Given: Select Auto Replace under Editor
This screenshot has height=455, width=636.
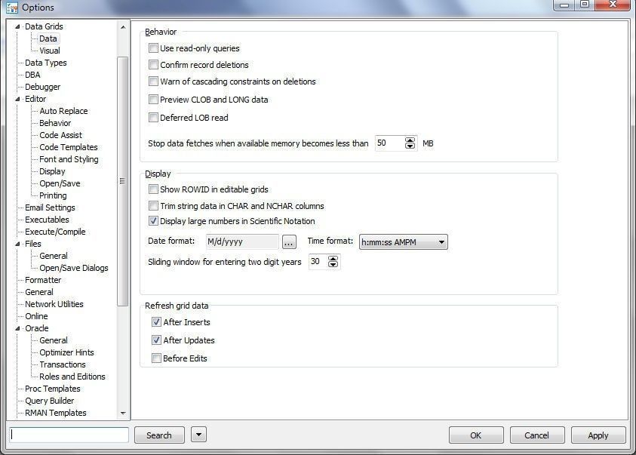Looking at the screenshot, I should point(63,111).
